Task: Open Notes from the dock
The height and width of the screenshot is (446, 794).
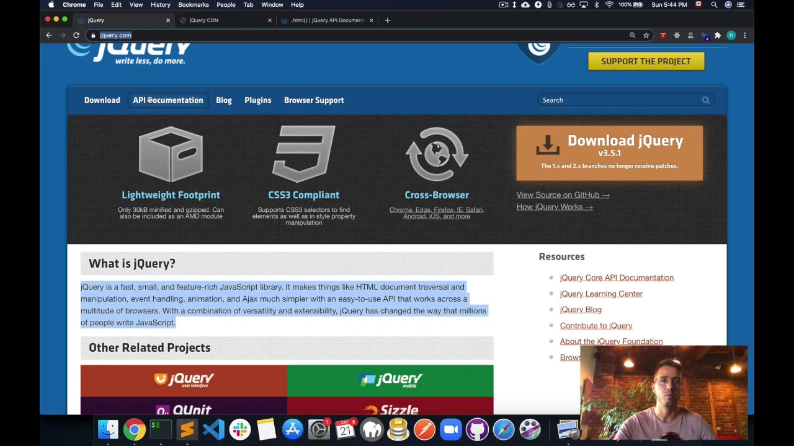Action: (x=266, y=430)
